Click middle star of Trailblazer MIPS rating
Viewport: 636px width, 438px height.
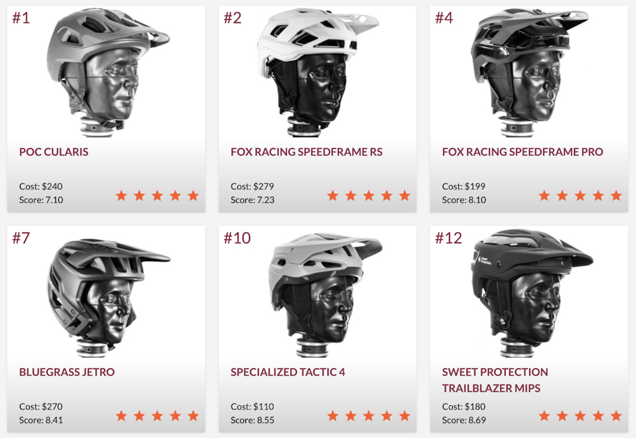(x=580, y=416)
